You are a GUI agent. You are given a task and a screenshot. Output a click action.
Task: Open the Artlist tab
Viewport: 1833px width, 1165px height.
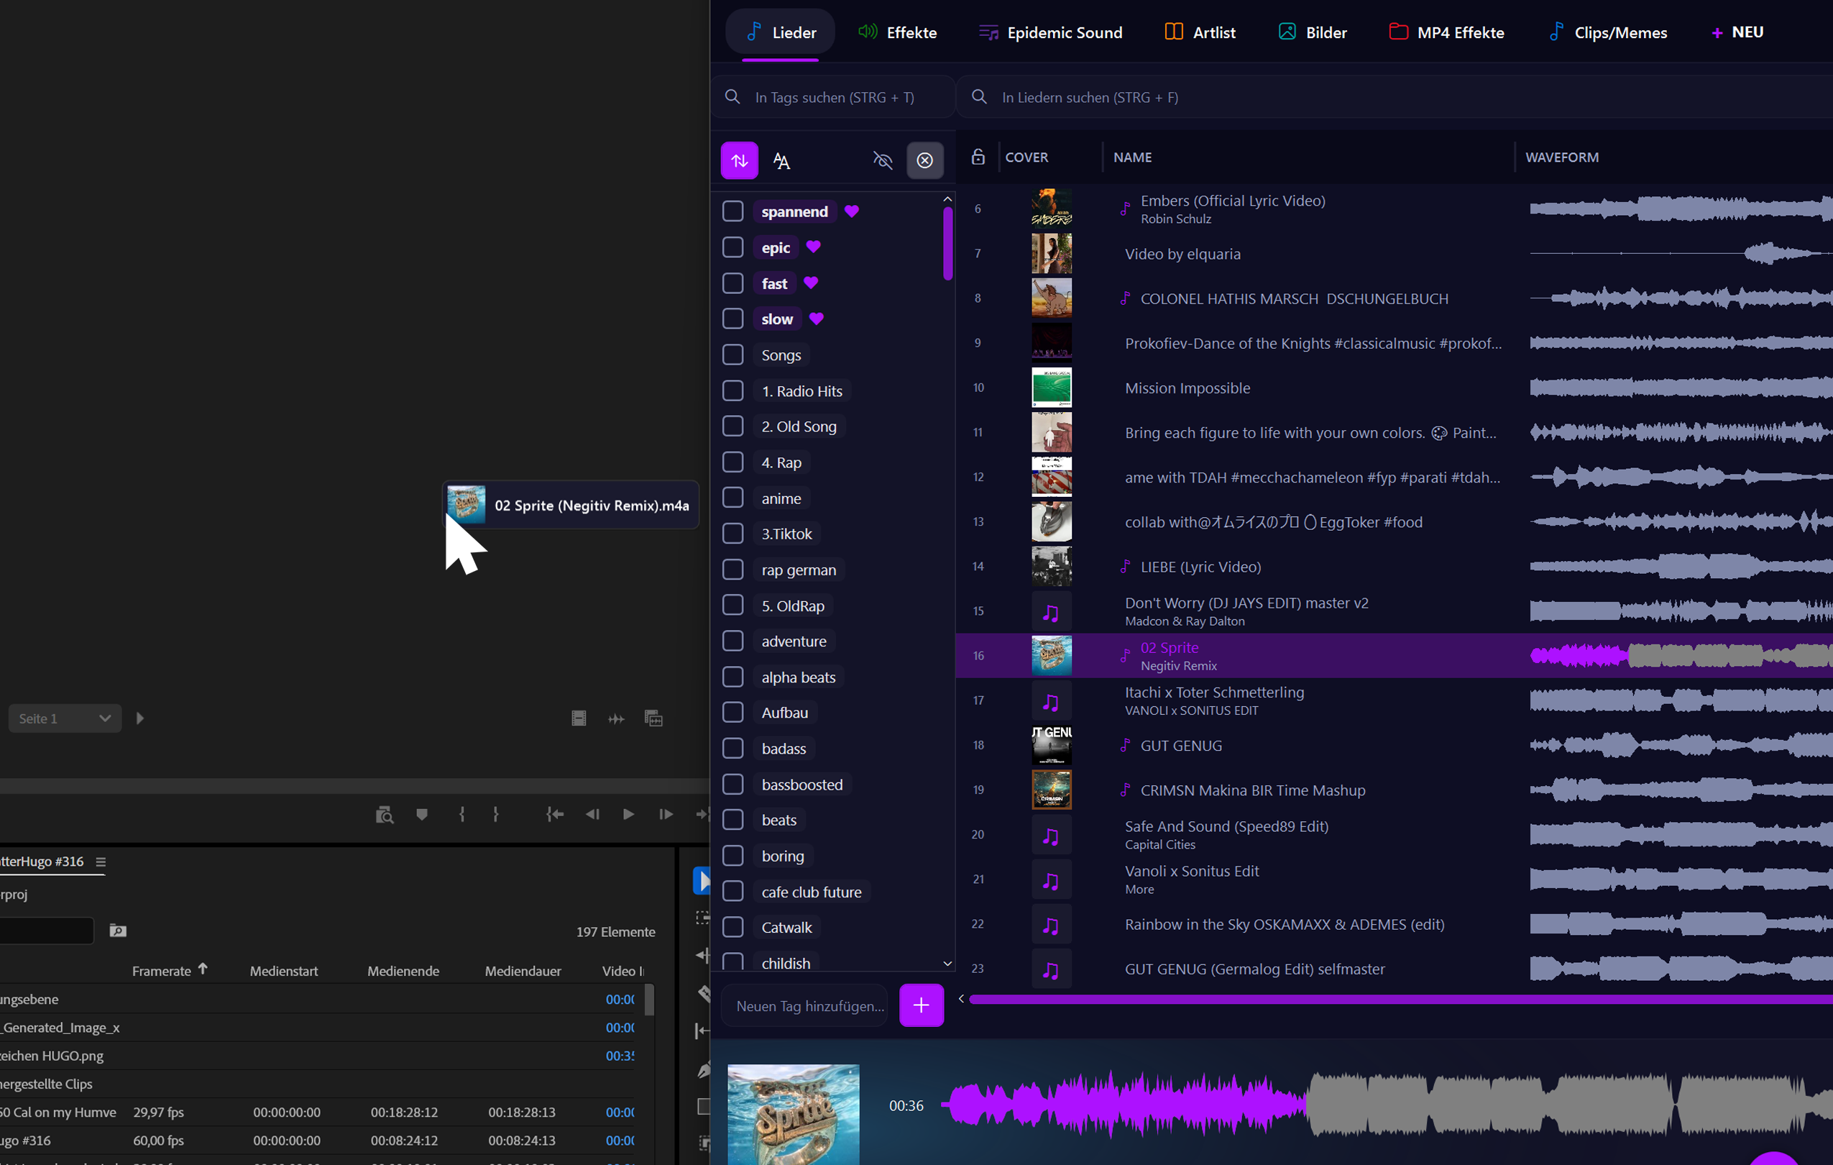[1200, 32]
